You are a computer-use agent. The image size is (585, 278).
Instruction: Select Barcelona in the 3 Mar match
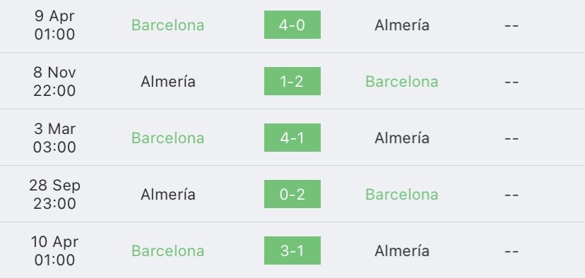tap(168, 138)
